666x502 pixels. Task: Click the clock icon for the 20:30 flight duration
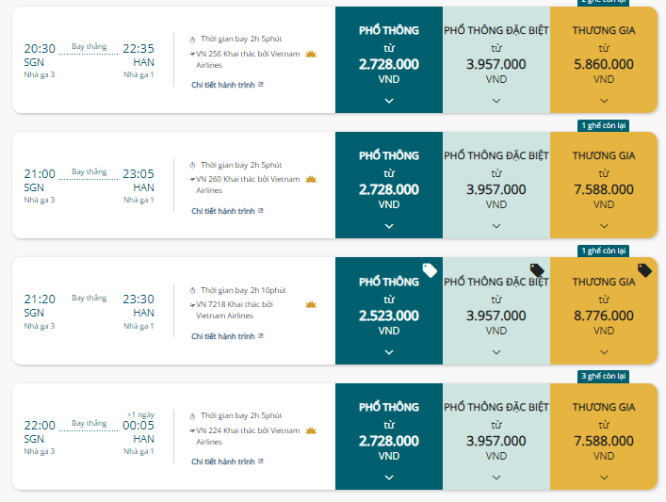pyautogui.click(x=192, y=40)
